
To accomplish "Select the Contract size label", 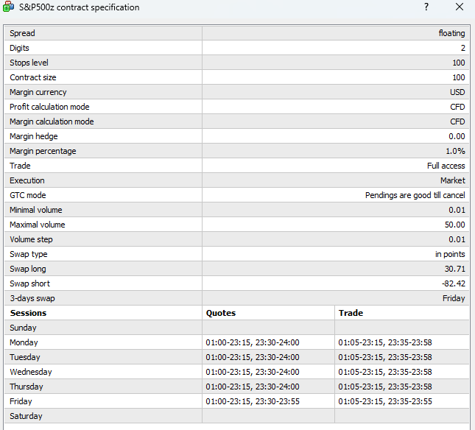I will (33, 77).
